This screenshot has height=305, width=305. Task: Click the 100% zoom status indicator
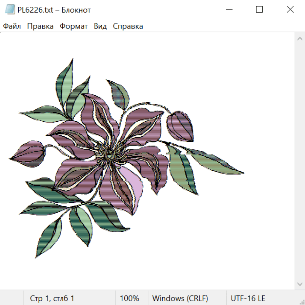coord(129,298)
